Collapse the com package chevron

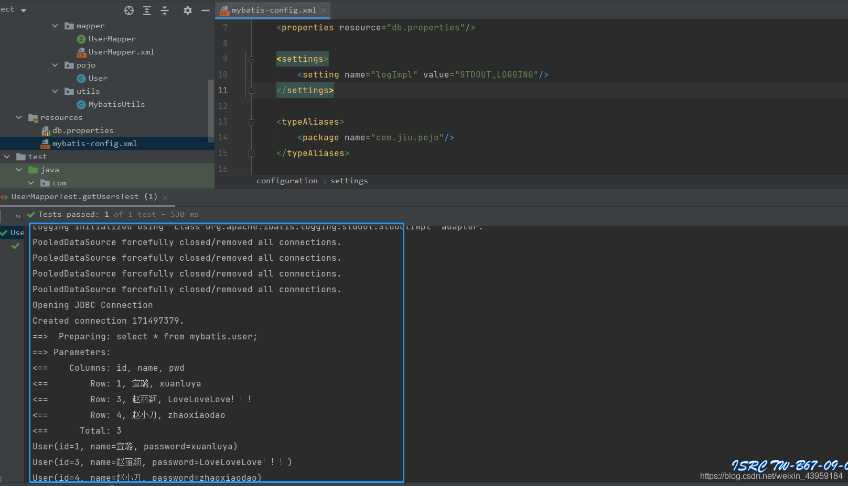click(x=31, y=183)
